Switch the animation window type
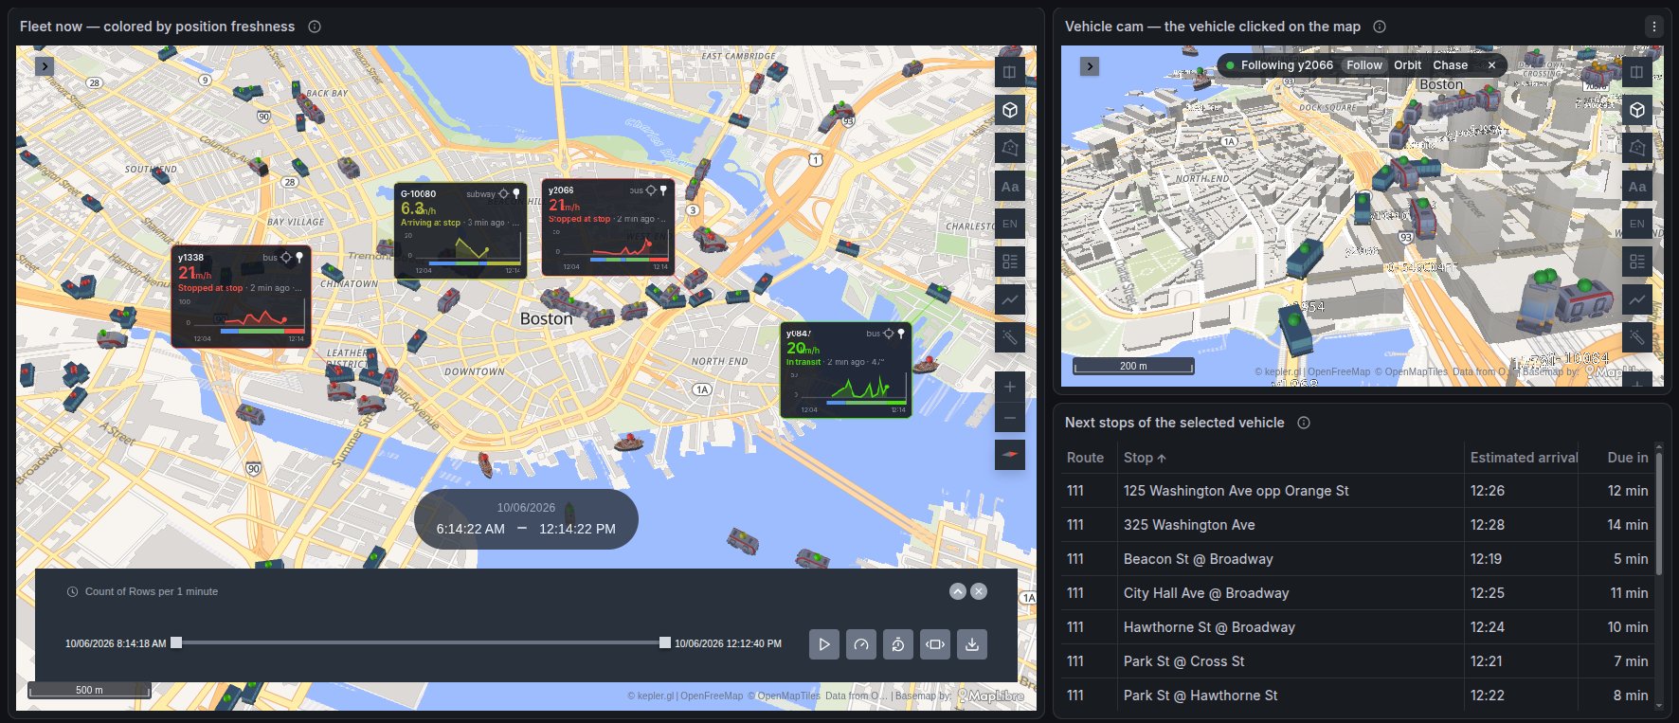Image resolution: width=1679 pixels, height=723 pixels. coord(935,644)
